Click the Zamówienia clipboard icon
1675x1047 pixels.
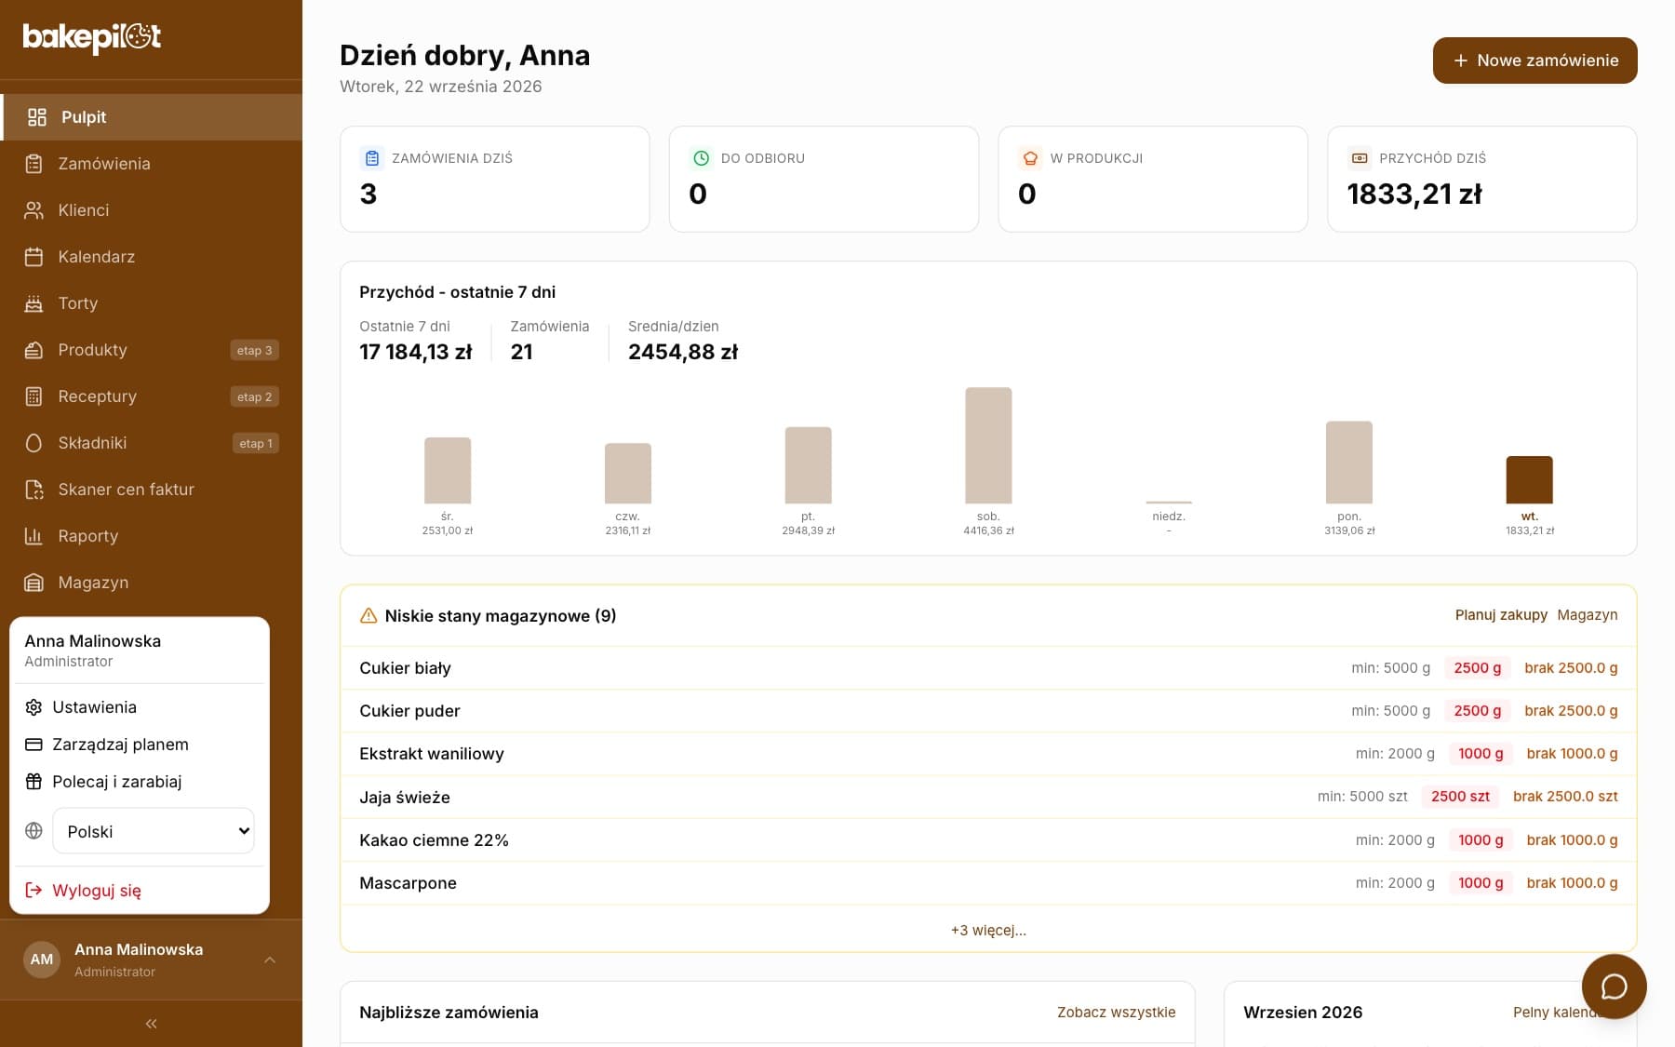point(33,164)
